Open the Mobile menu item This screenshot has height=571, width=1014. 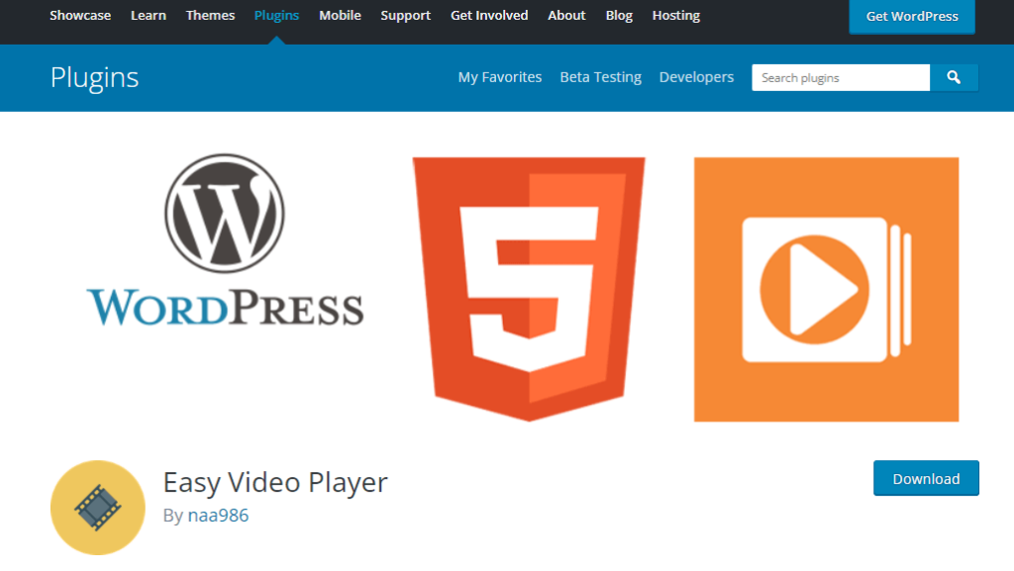coord(341,16)
